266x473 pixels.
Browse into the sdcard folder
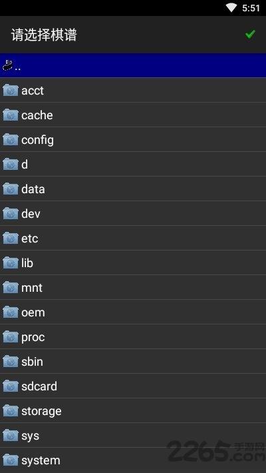coord(133,386)
